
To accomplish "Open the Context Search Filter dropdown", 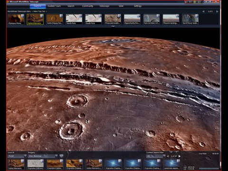I will pos(156,156).
